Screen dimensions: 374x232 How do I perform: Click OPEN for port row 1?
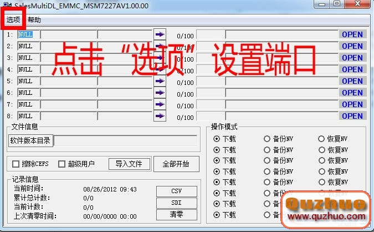(x=352, y=34)
